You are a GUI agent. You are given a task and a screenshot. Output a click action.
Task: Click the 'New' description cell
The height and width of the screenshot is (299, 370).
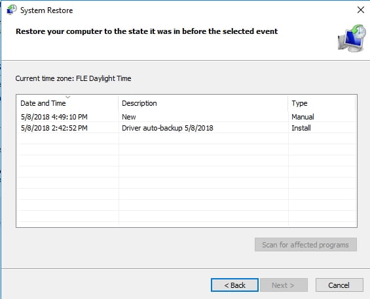point(129,117)
